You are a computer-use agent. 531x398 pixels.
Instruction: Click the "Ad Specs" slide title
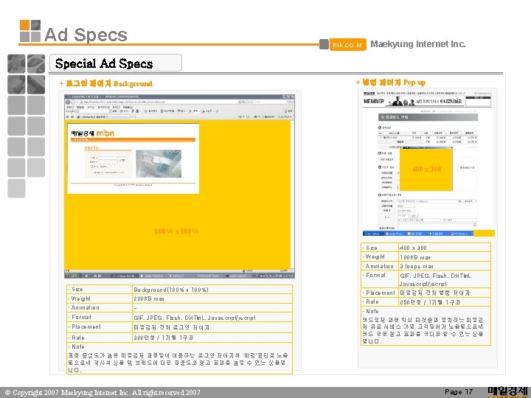click(86, 35)
